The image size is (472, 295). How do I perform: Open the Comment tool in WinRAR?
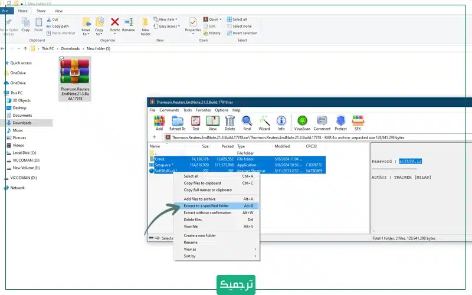[322, 123]
